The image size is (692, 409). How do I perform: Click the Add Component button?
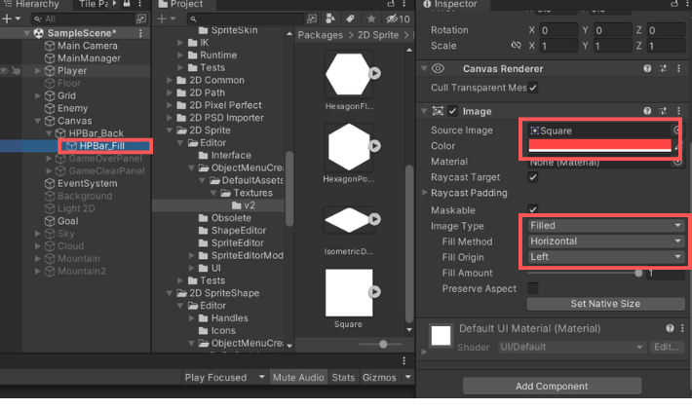552,386
